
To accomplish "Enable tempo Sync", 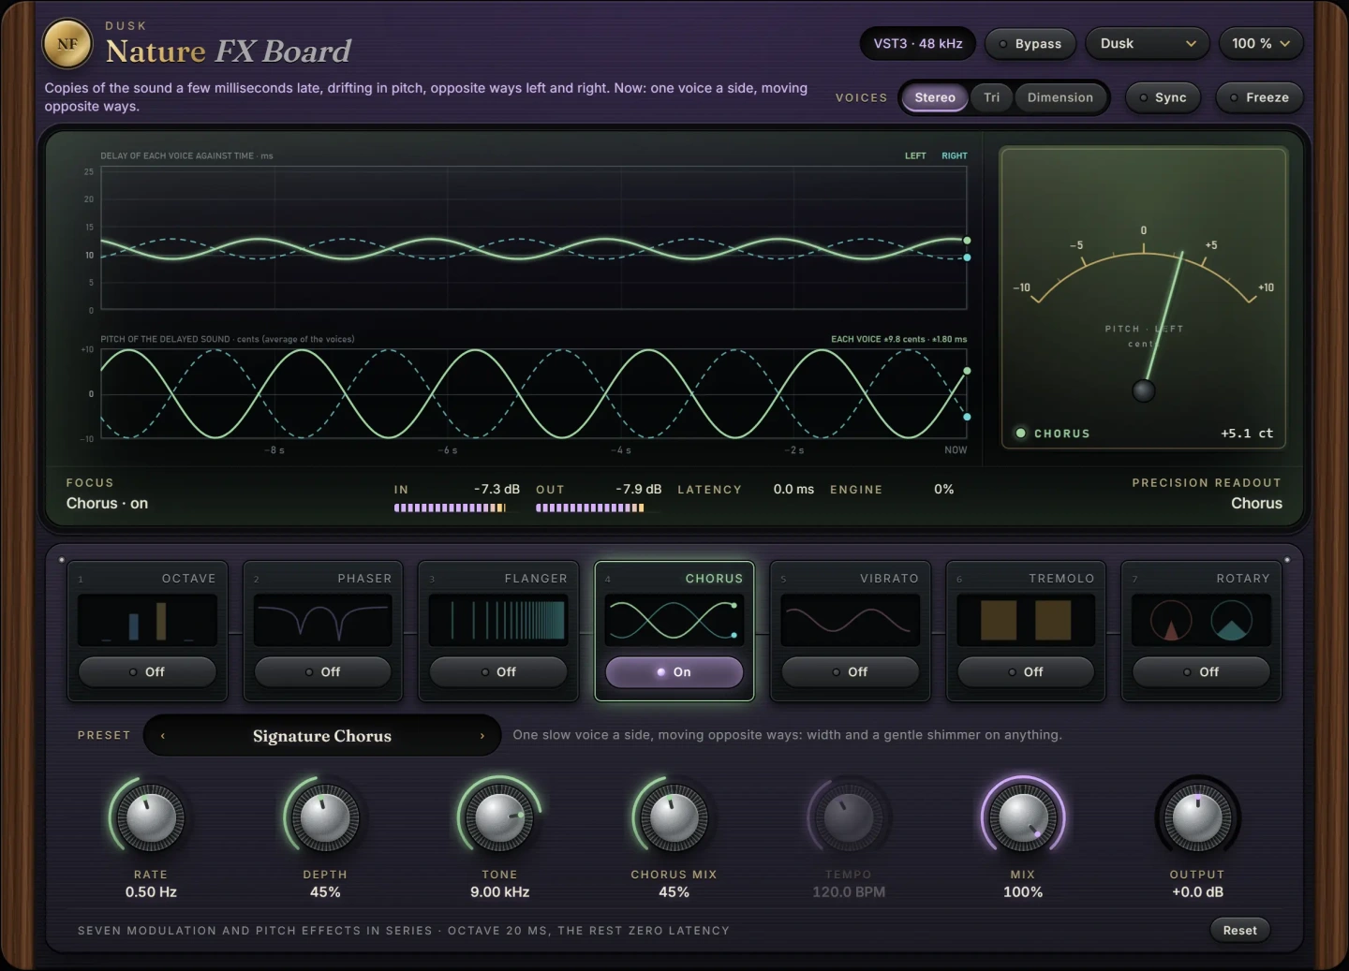I will [1163, 97].
